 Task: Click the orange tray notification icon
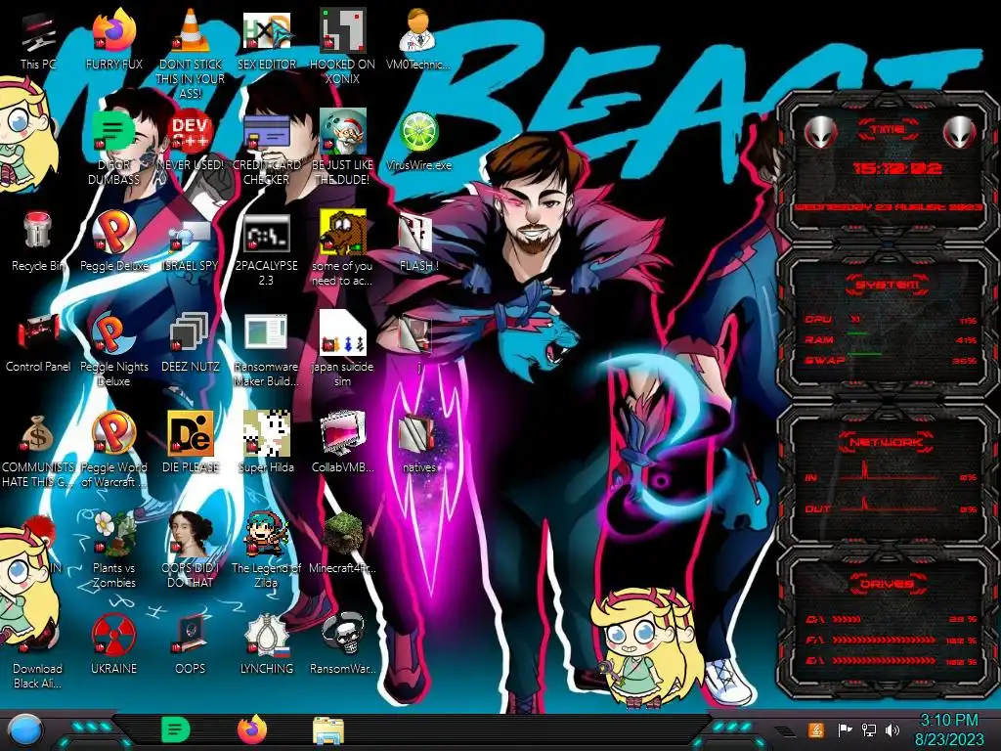[x=816, y=729]
